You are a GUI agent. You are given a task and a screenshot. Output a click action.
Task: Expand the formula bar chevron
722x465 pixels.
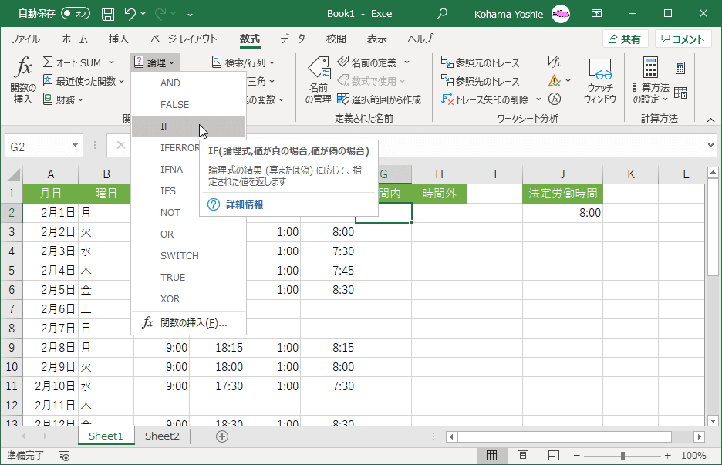tap(711, 146)
